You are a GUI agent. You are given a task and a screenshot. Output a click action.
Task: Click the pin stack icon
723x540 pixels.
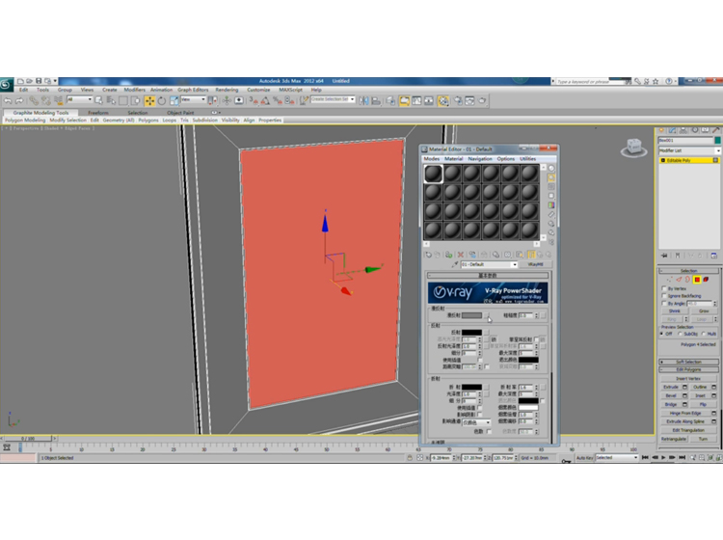[x=664, y=256]
